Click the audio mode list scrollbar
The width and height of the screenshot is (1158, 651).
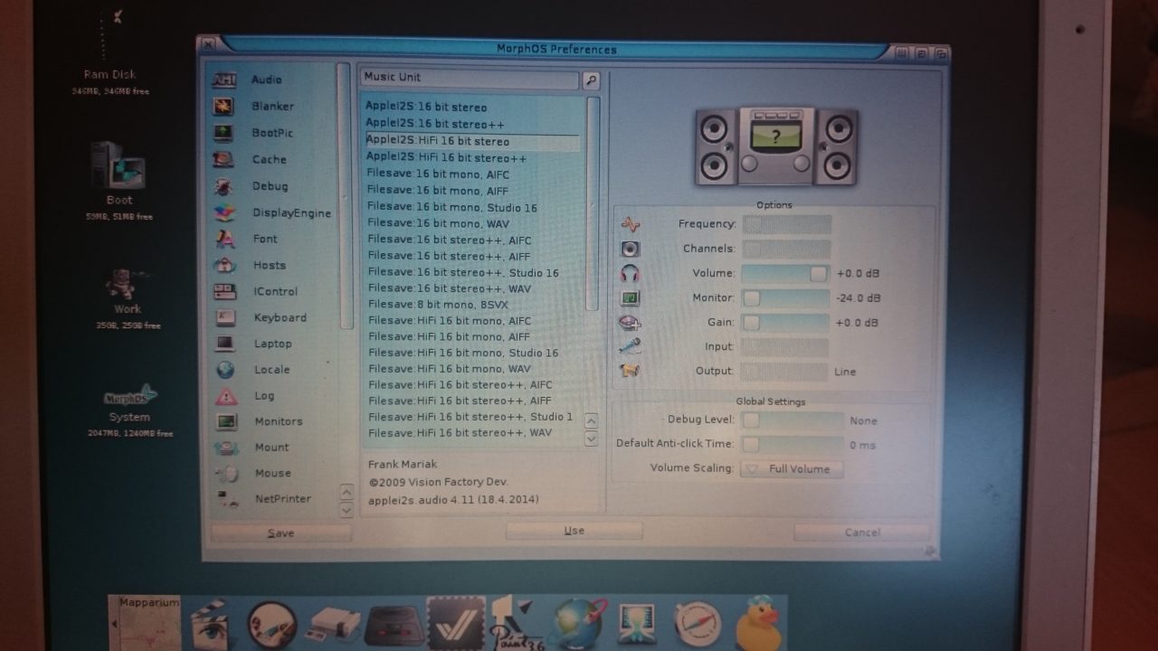coord(593,203)
